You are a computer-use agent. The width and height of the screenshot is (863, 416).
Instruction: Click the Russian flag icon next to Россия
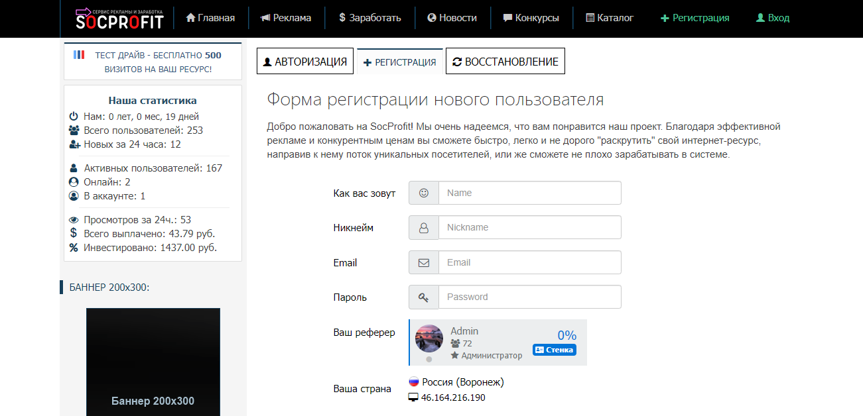tap(414, 382)
